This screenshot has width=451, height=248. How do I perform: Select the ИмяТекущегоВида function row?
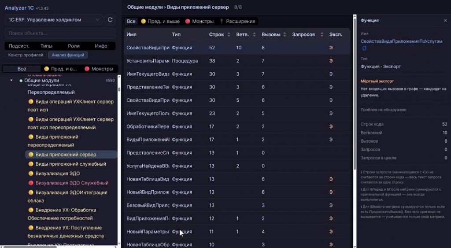click(x=237, y=74)
